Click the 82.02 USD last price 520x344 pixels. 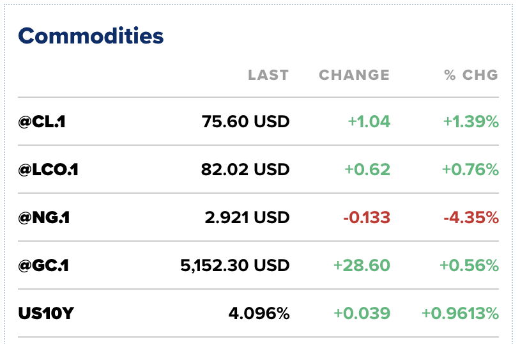245,169
